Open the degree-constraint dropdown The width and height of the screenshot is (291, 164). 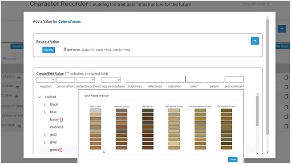pyautogui.click(x=111, y=80)
